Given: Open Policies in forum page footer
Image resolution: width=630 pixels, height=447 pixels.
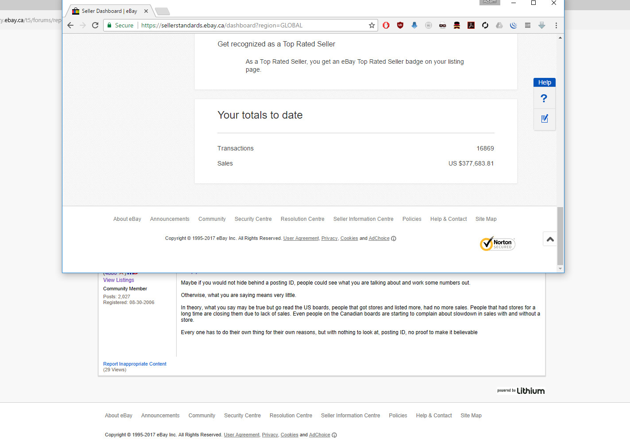Looking at the screenshot, I should pos(398,416).
